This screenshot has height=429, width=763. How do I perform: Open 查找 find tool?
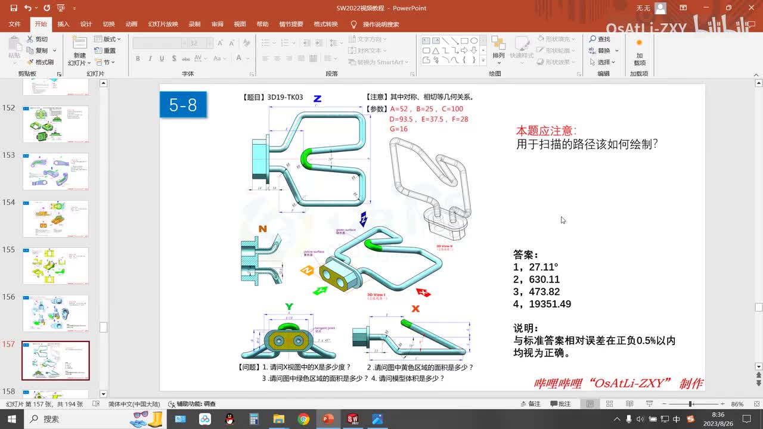[x=600, y=39]
